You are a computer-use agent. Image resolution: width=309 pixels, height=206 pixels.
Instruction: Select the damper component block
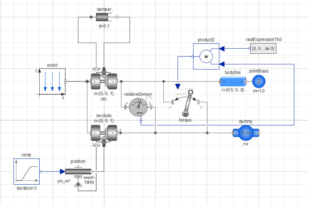tap(104, 17)
